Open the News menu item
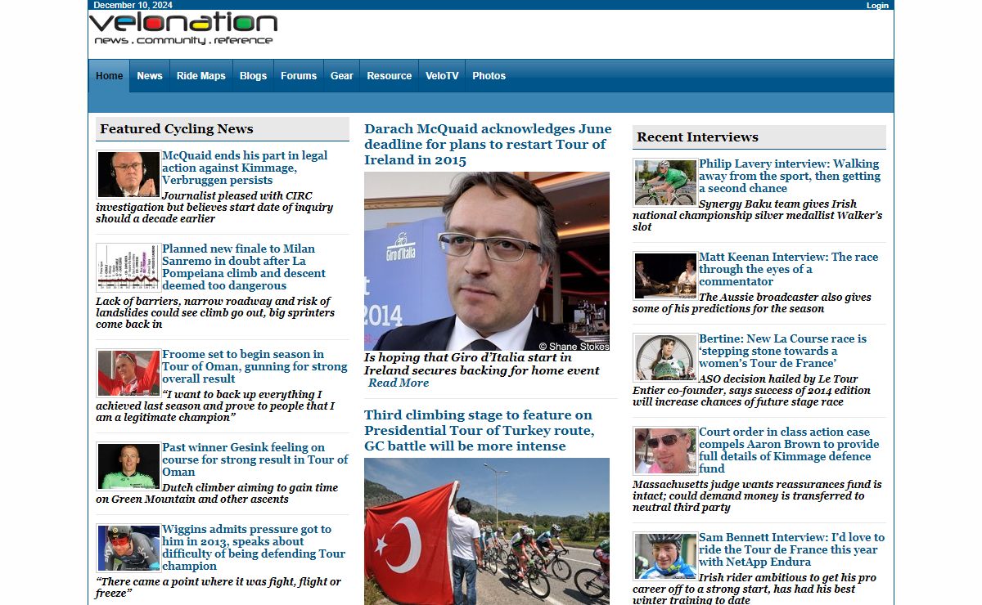The height and width of the screenshot is (605, 982). [150, 76]
